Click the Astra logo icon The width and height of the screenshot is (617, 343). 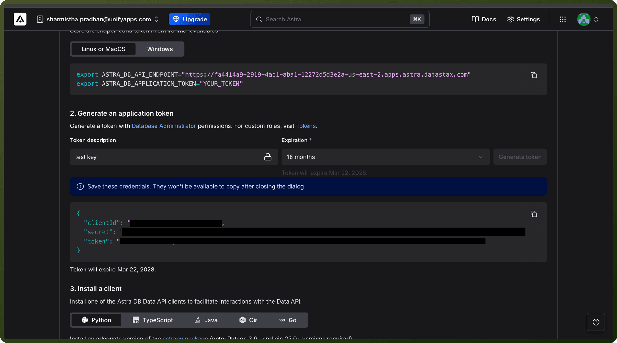coord(20,19)
